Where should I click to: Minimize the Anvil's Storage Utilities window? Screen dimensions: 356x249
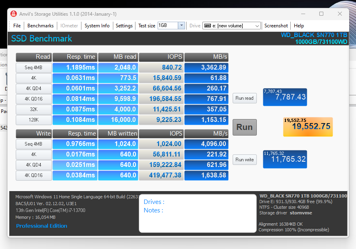pyautogui.click(x=303, y=14)
